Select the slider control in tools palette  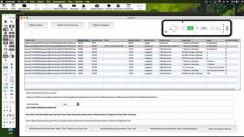point(12,91)
